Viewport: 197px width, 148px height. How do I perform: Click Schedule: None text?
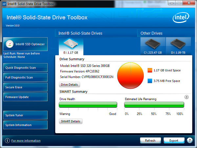[x=14, y=57]
